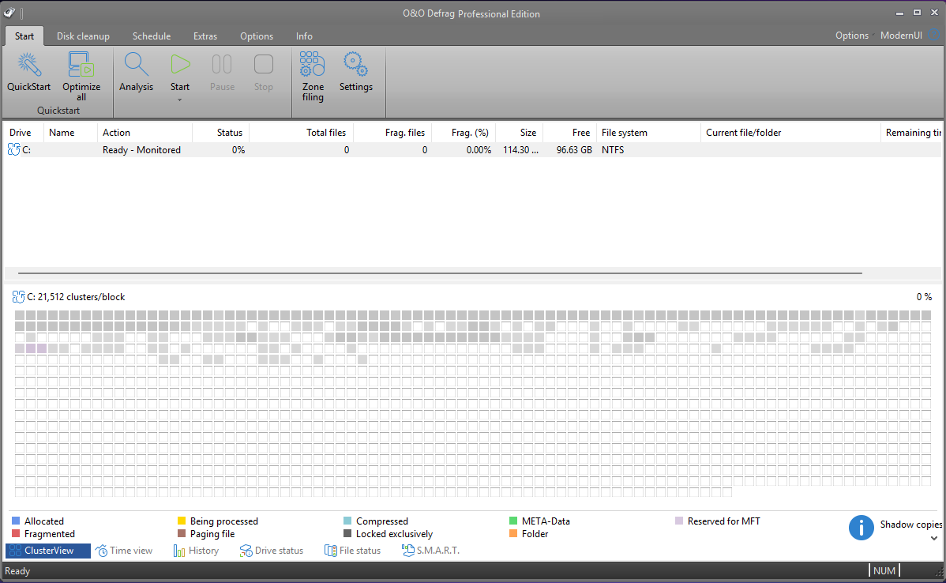
Task: Click the NUM indicator in status bar
Action: [x=884, y=571]
